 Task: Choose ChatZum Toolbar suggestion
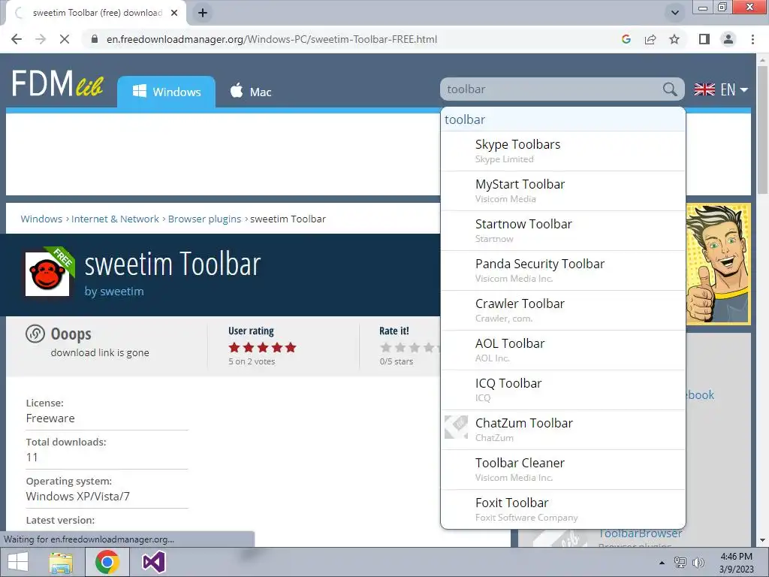tap(563, 429)
